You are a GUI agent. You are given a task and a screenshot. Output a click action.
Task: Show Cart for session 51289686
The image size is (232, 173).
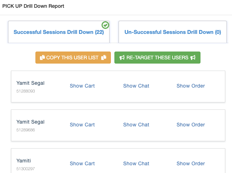(82, 125)
